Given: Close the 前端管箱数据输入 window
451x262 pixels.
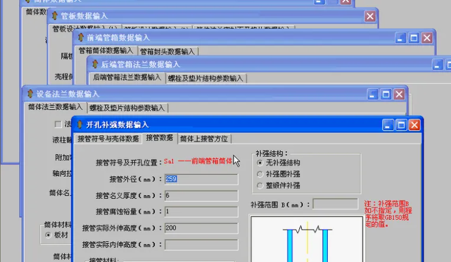Looking at the screenshot, I should point(427,38).
